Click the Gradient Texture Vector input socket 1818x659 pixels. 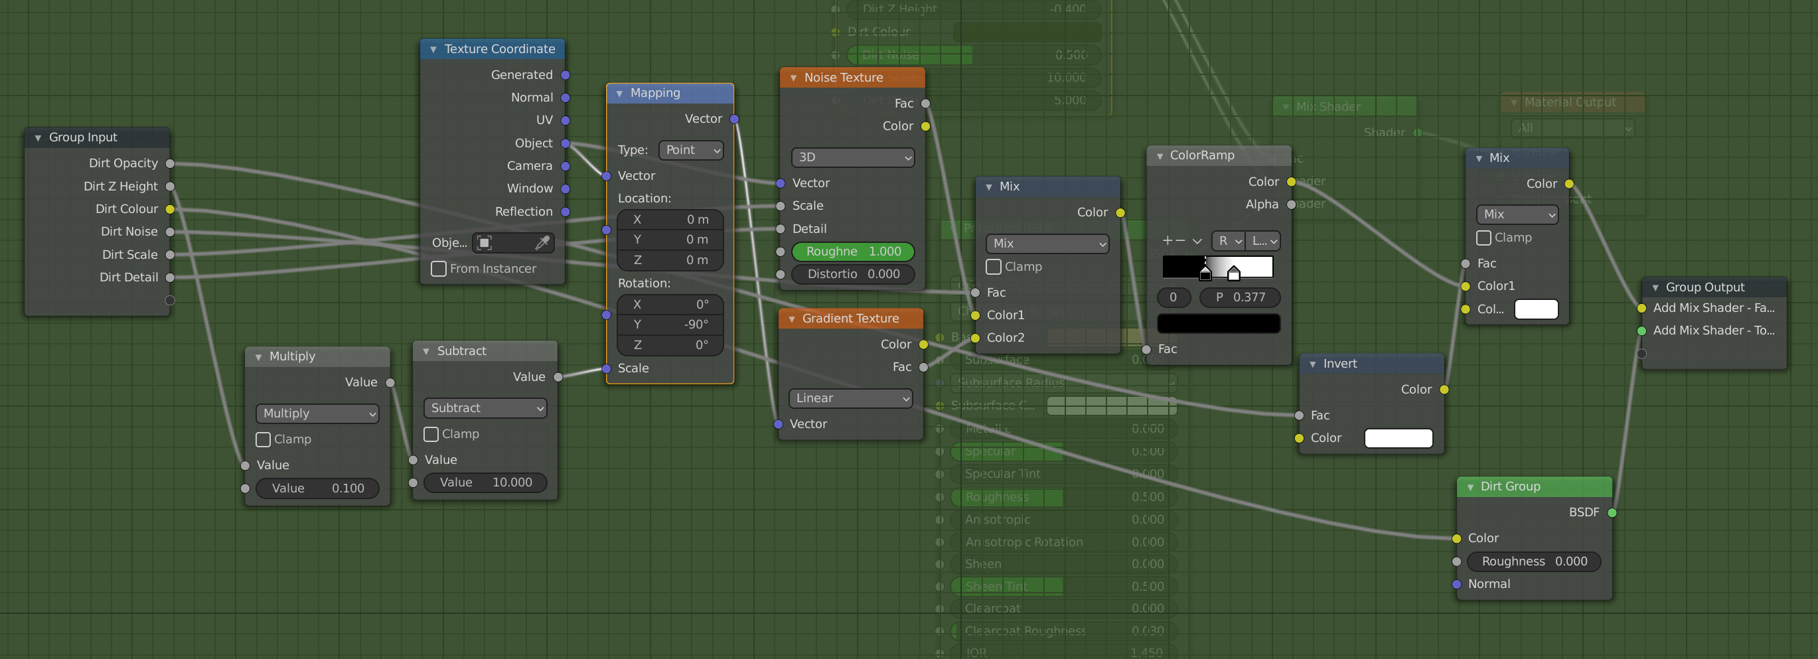(779, 424)
